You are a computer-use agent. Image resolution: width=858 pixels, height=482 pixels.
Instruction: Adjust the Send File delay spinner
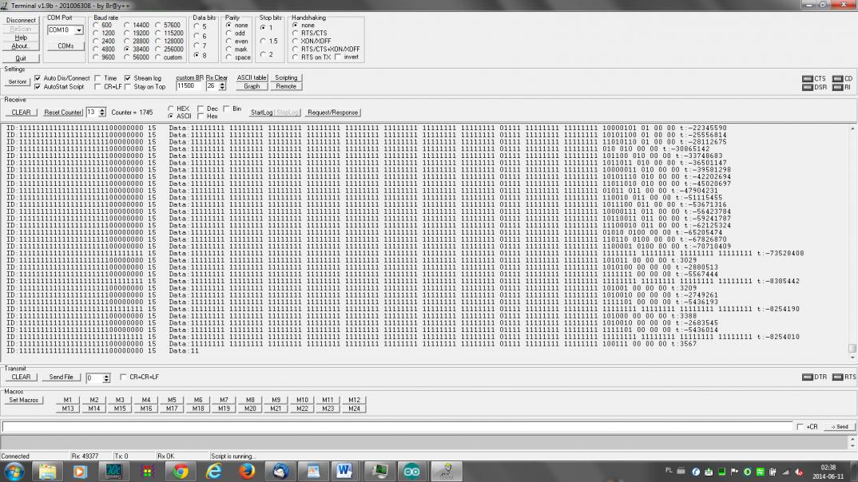pos(106,377)
